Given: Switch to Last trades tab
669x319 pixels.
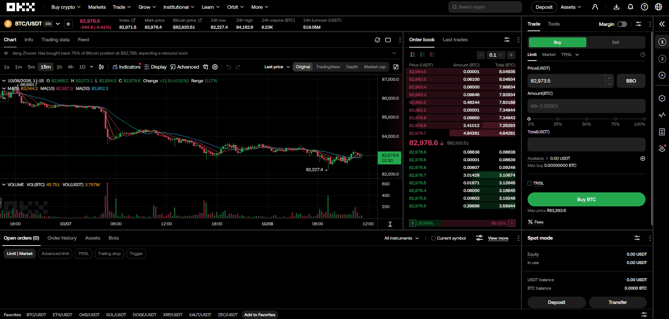Looking at the screenshot, I should click(x=455, y=40).
